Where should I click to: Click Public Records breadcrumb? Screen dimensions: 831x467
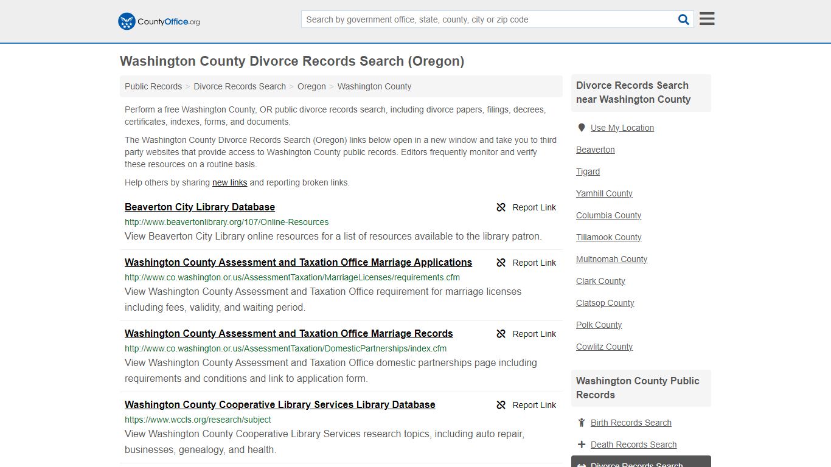click(153, 86)
